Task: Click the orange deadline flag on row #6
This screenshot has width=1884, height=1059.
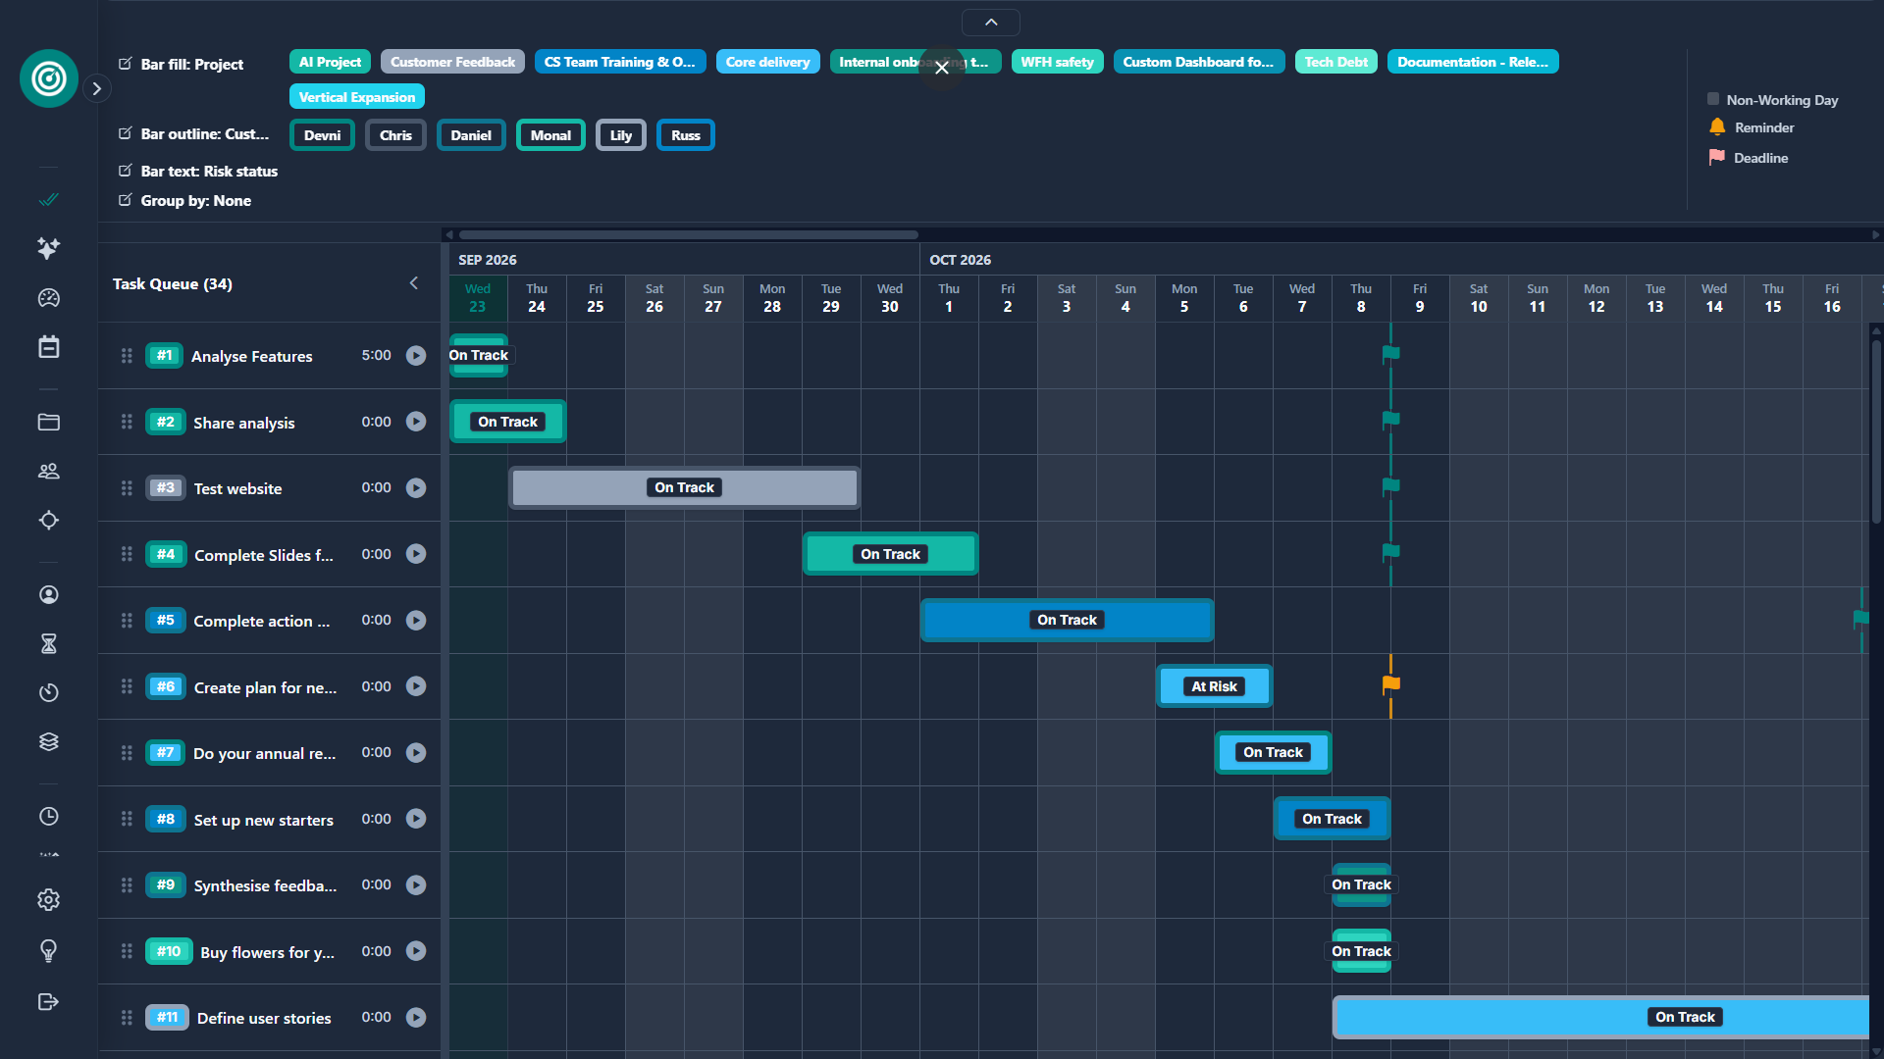Action: [x=1391, y=683]
